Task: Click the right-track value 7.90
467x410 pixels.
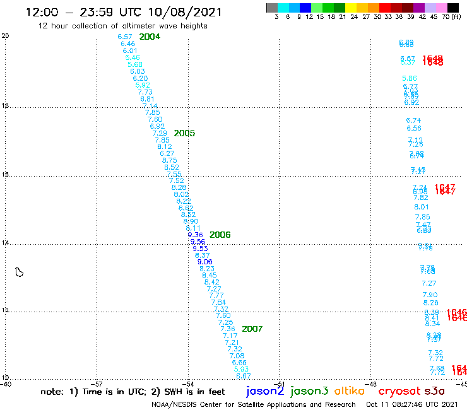Action: 430,295
